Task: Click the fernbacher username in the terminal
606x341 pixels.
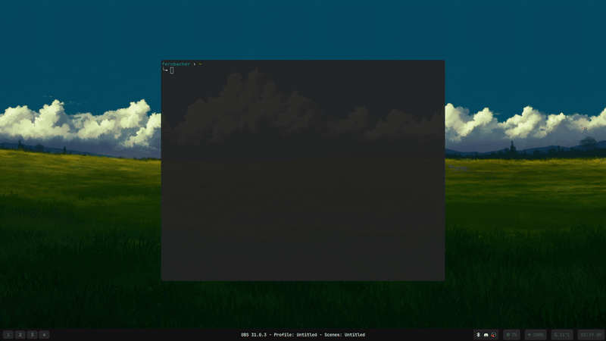Action: pos(176,64)
